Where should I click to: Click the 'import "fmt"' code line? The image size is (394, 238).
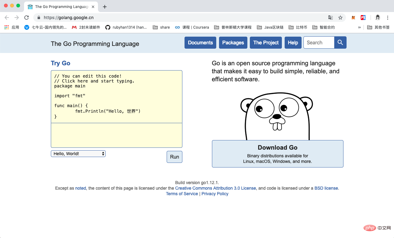[70, 96]
